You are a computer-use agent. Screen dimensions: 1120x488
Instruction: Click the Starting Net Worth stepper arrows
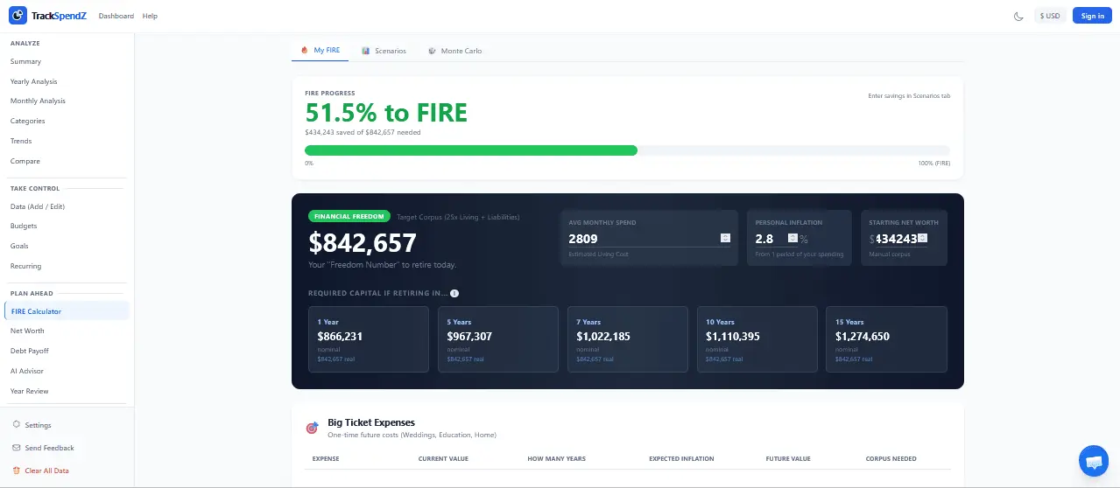click(922, 238)
